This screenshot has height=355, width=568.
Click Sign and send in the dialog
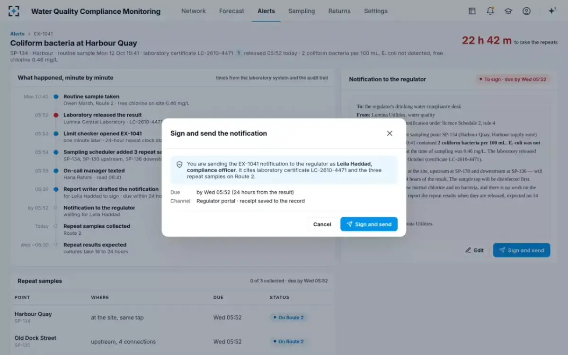[x=369, y=224]
